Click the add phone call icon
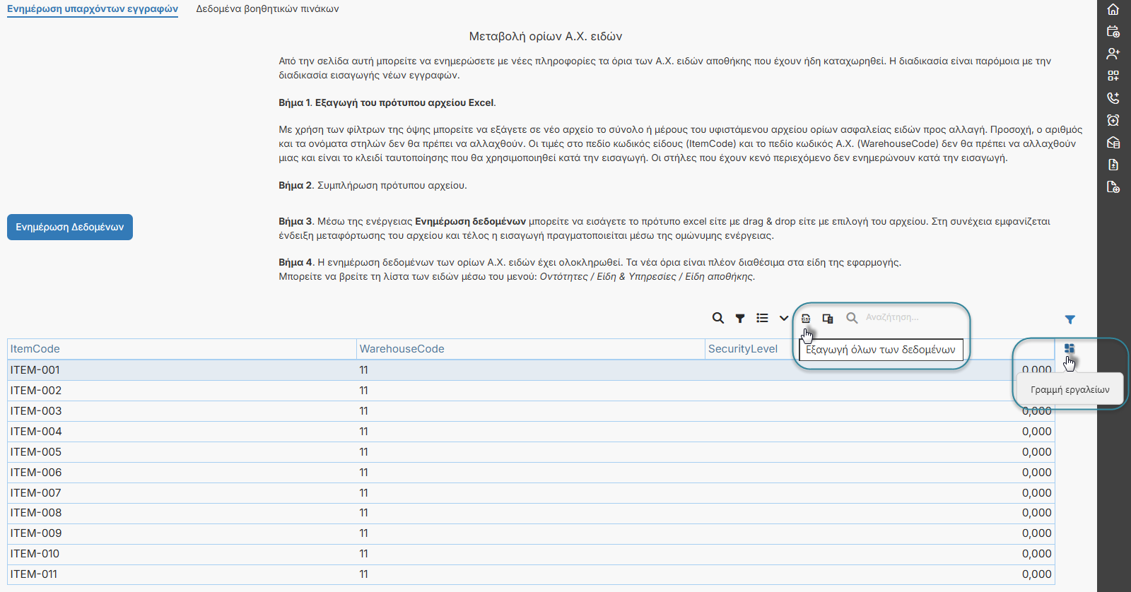 (1113, 97)
